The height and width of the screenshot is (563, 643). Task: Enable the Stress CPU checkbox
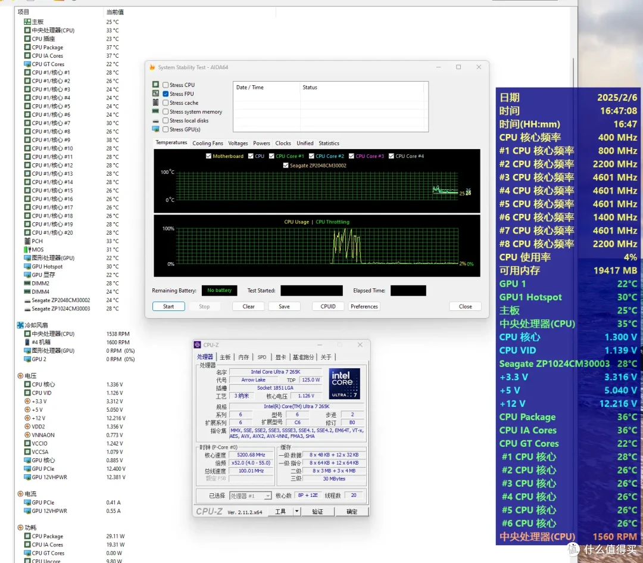click(166, 85)
